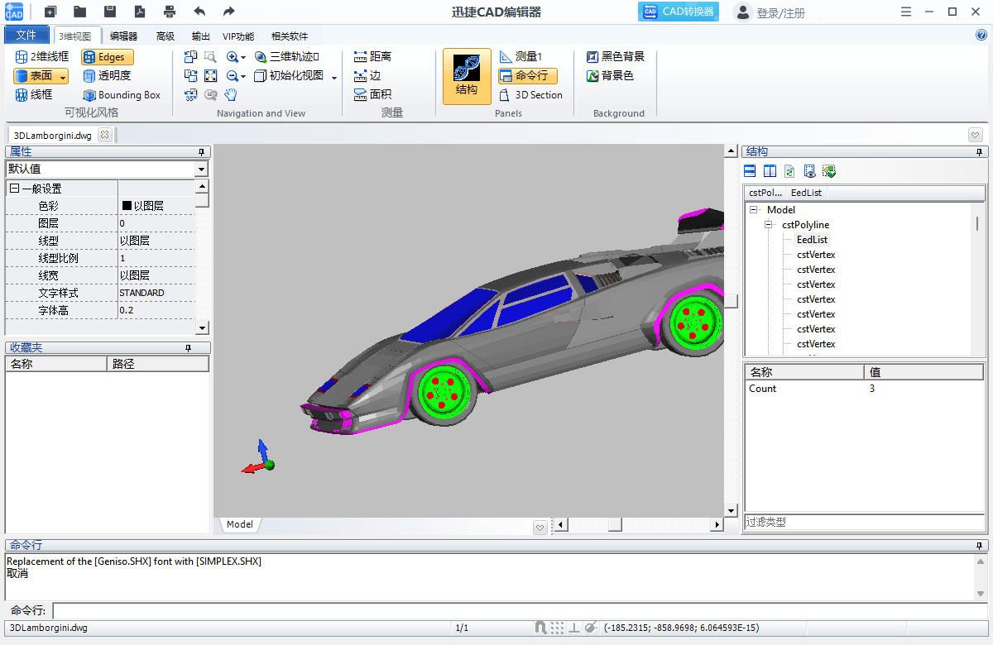Click the new file icon in title bar
This screenshot has height=645, width=993.
click(x=50, y=12)
